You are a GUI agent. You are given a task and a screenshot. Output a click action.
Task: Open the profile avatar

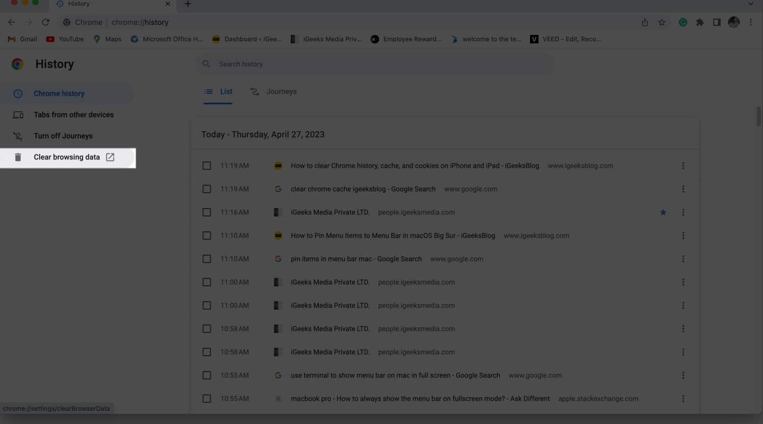pyautogui.click(x=734, y=22)
